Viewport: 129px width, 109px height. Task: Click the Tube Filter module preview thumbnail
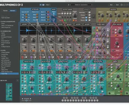click(x=9, y=92)
